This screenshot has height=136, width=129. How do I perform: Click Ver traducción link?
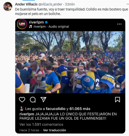54,130
